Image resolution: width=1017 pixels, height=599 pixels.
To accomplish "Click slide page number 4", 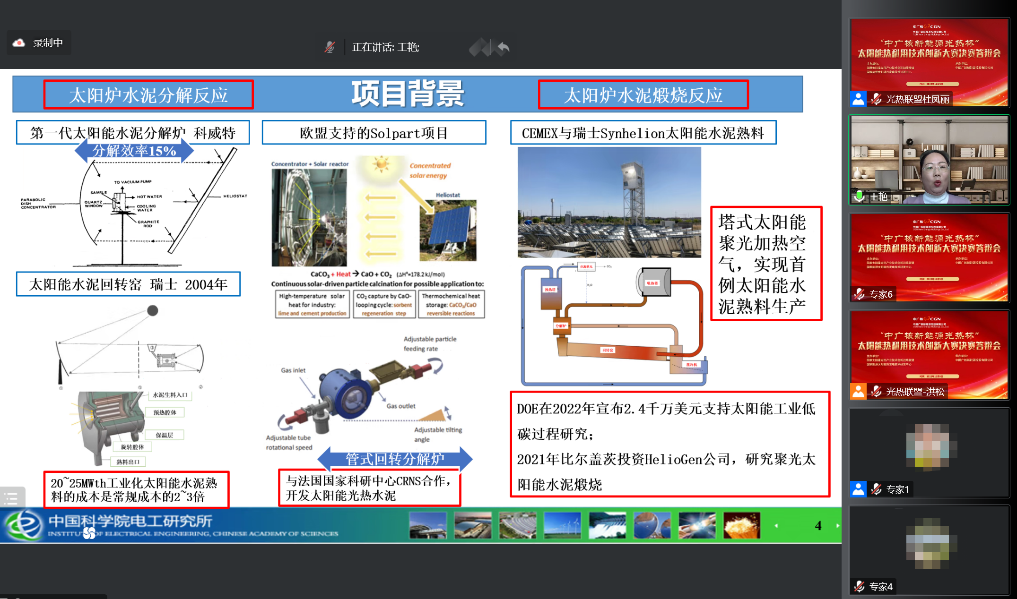I will (x=818, y=525).
